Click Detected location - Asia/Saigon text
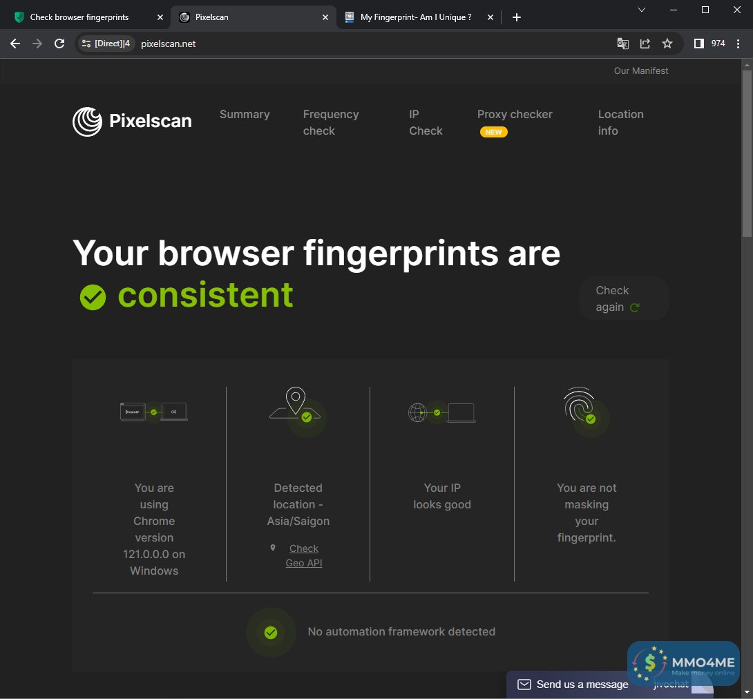Image resolution: width=753 pixels, height=699 pixels. point(298,504)
